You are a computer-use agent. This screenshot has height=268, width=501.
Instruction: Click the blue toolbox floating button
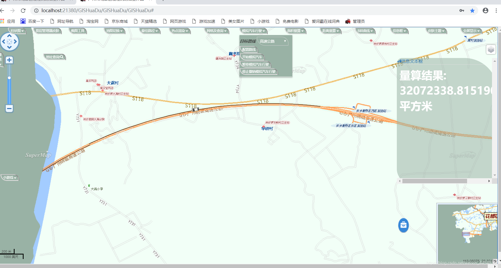tap(403, 225)
